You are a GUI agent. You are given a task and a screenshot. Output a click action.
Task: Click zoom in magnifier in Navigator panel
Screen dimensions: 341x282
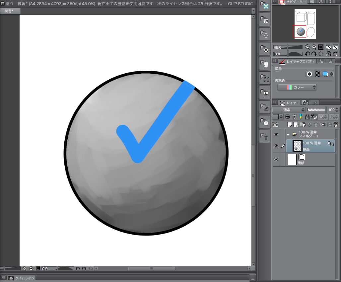[314, 47]
